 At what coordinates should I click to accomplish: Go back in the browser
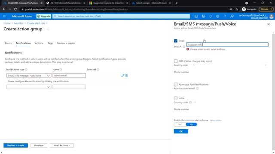coord(4,9)
